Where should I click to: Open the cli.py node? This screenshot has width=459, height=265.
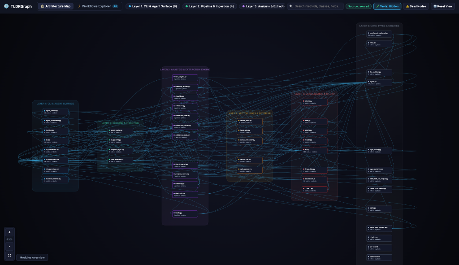[55, 141]
